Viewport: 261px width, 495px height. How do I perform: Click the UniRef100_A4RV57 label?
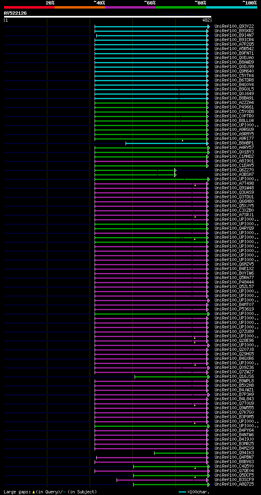pos(234,147)
